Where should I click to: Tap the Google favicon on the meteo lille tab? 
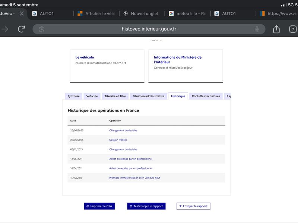pos(171,13)
